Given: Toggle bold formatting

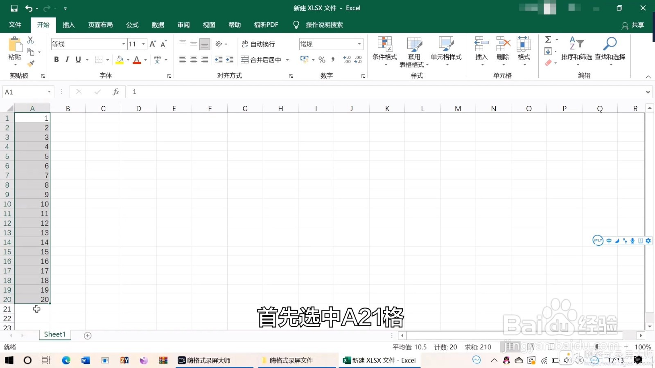Looking at the screenshot, I should [56, 59].
